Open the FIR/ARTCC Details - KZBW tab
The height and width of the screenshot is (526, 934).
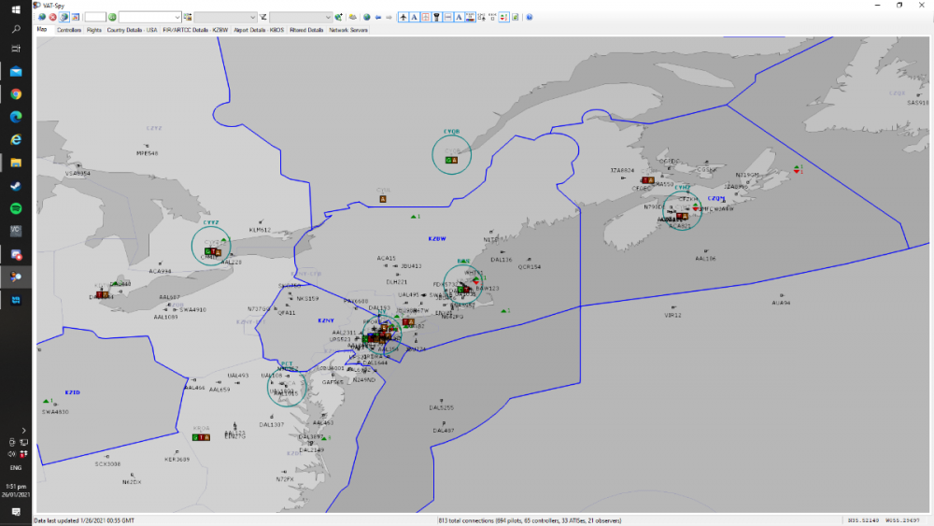tap(195, 30)
